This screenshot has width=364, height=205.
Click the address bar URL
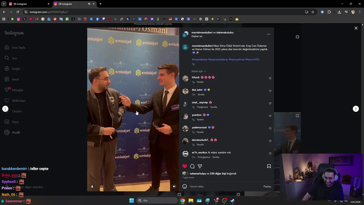coord(49,12)
